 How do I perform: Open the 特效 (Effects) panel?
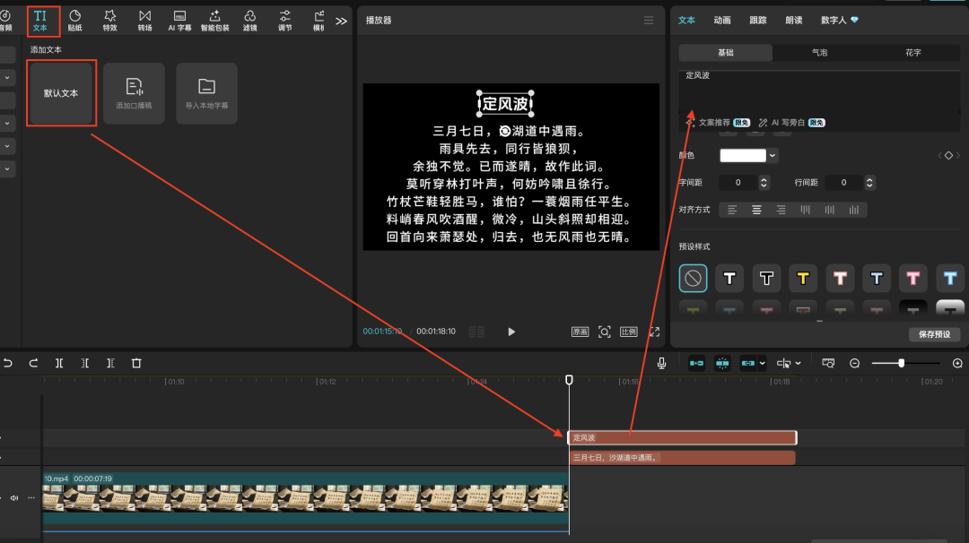(109, 20)
